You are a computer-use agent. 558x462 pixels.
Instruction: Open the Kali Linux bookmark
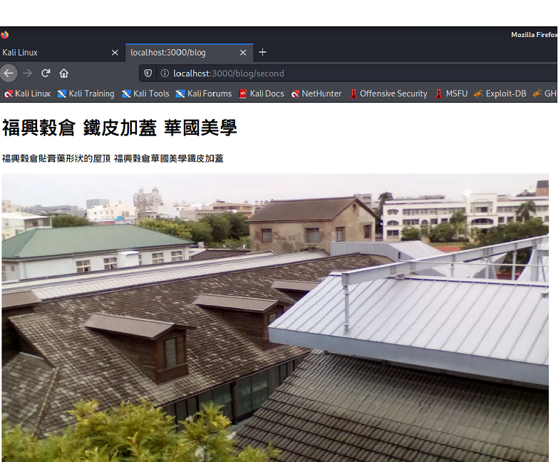(x=27, y=93)
